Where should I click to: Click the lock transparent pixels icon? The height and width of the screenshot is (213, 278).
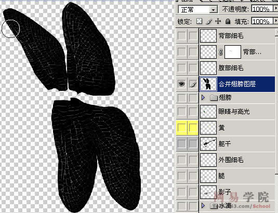200,21
